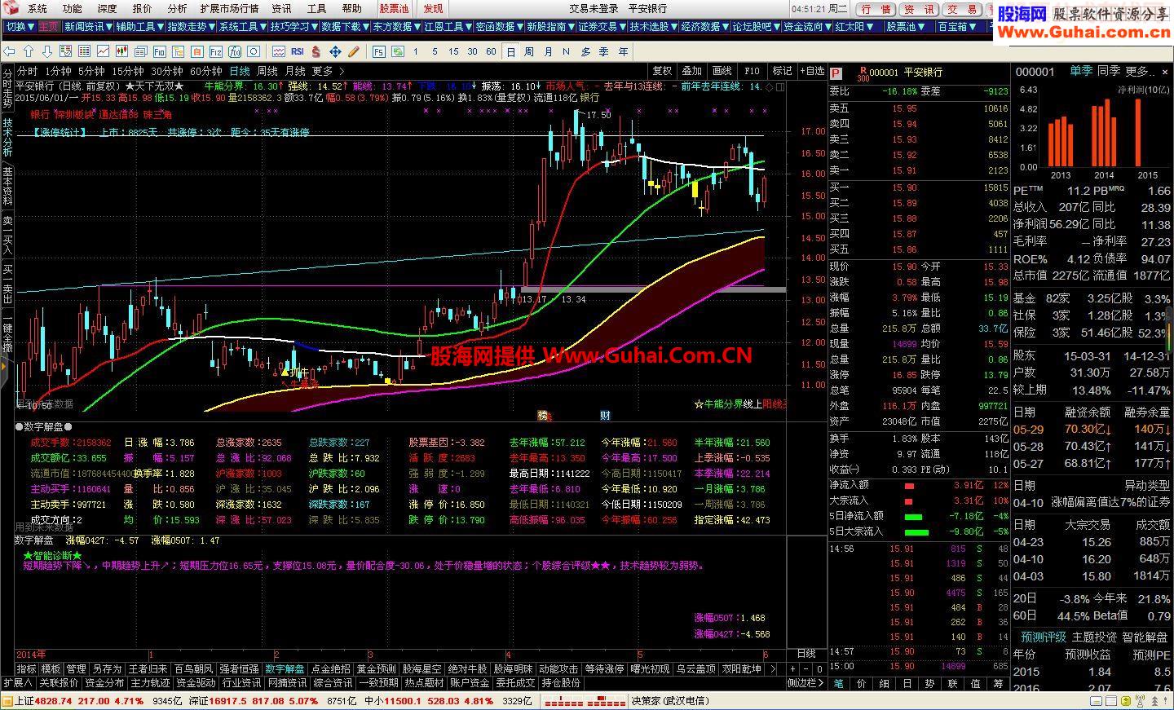Open the 系统 menu
This screenshot has width=1174, height=710.
(38, 8)
